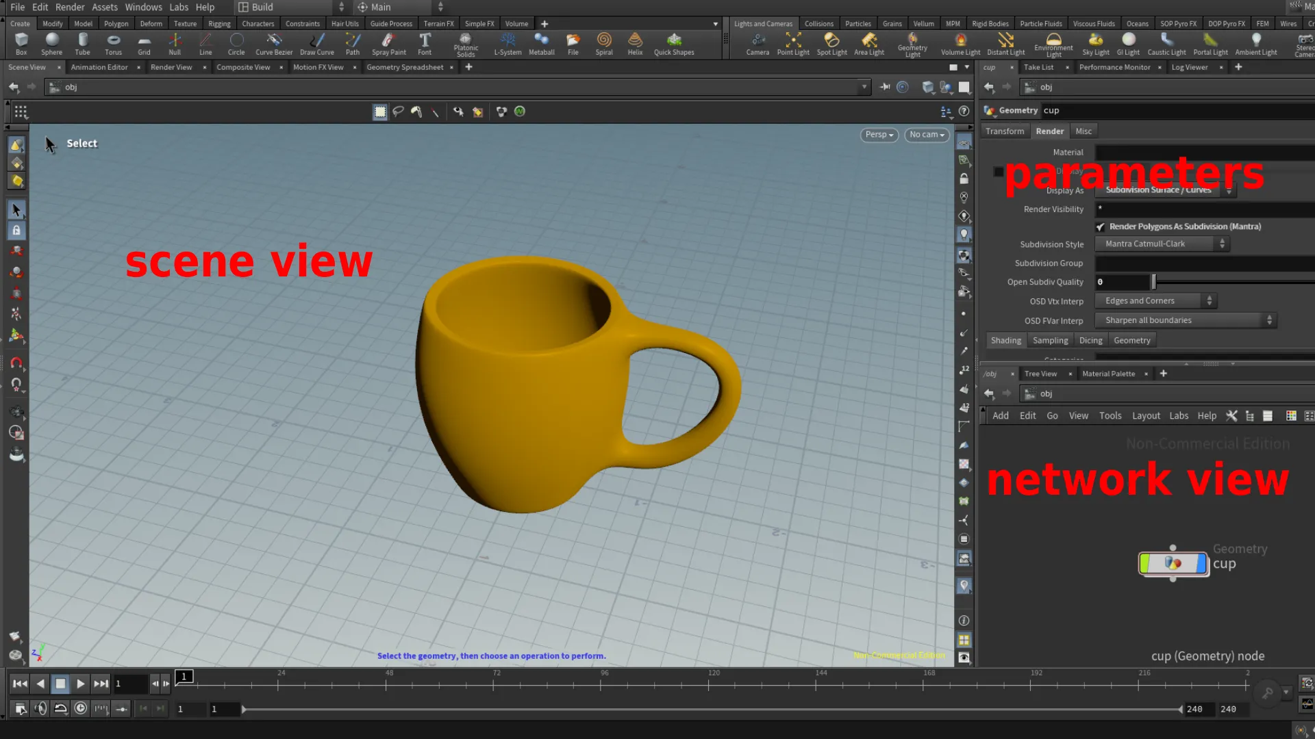Viewport: 1315px width, 739px height.
Task: Open the Labs menu in the menu bar
Action: [x=179, y=7]
